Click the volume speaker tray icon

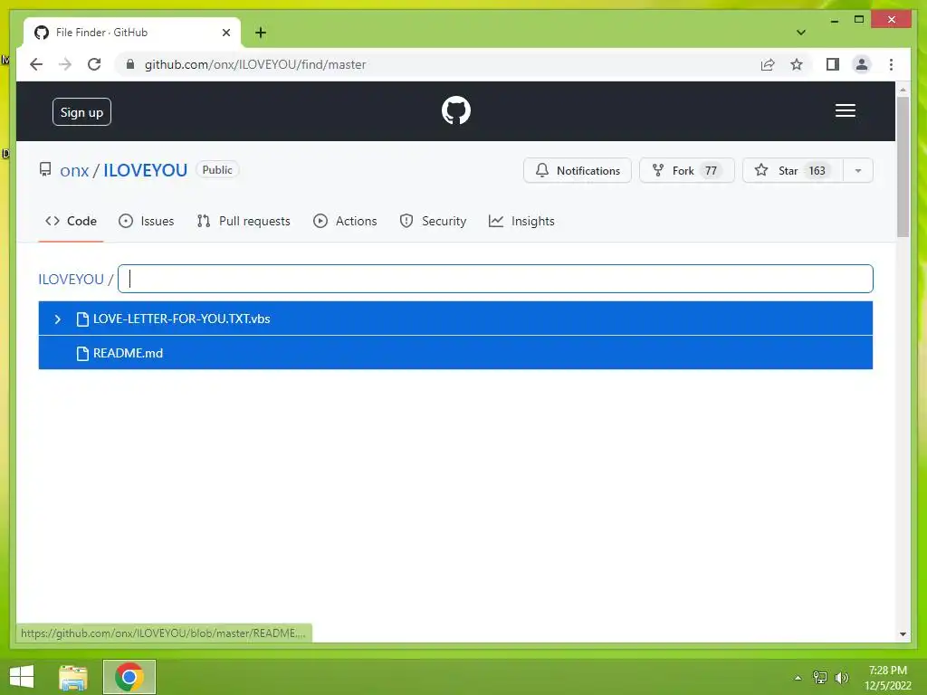click(842, 677)
